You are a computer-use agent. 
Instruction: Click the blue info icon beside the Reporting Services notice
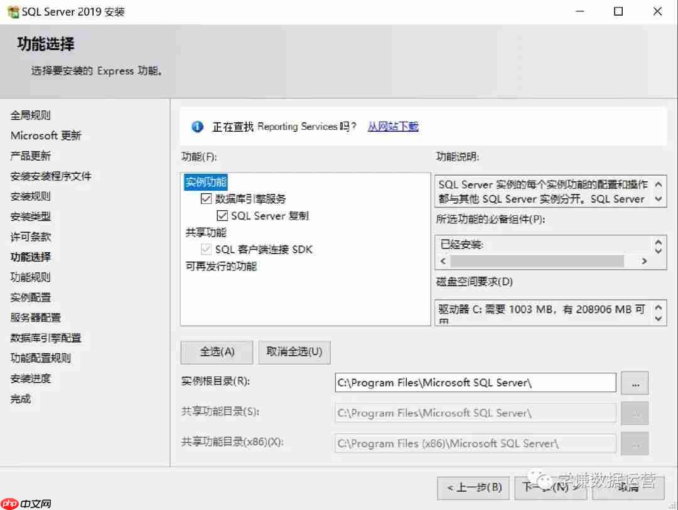tap(196, 126)
